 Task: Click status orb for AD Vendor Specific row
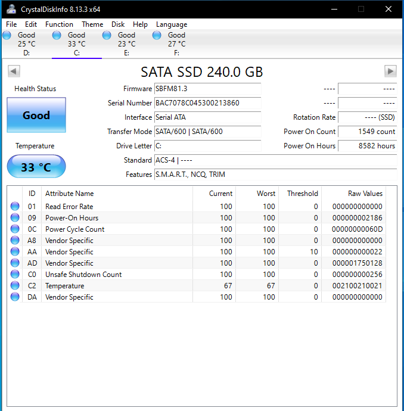click(x=15, y=263)
